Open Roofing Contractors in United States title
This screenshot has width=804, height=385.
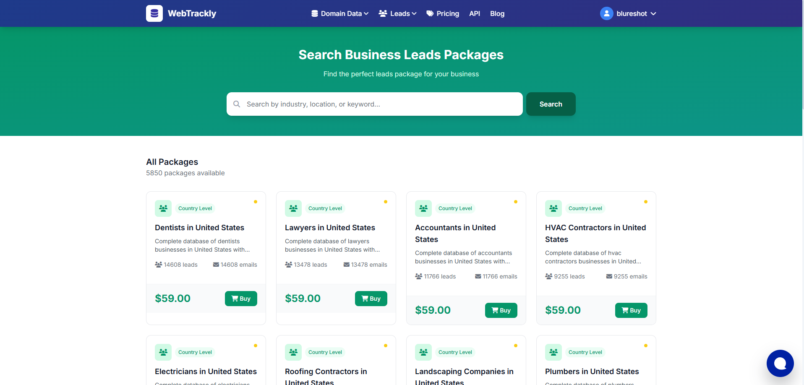[x=326, y=377]
